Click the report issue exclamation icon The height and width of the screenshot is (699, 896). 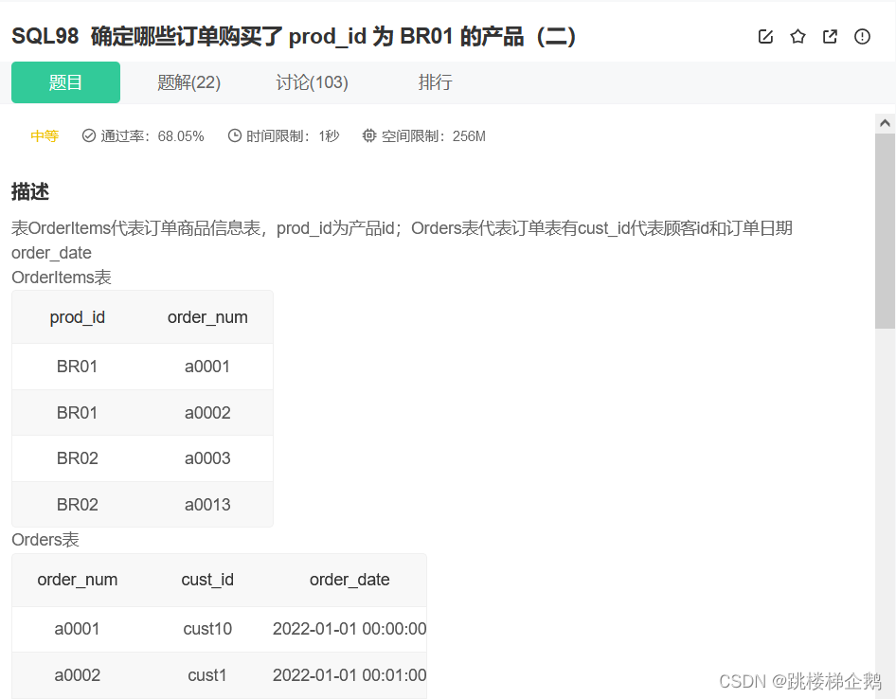tap(862, 37)
